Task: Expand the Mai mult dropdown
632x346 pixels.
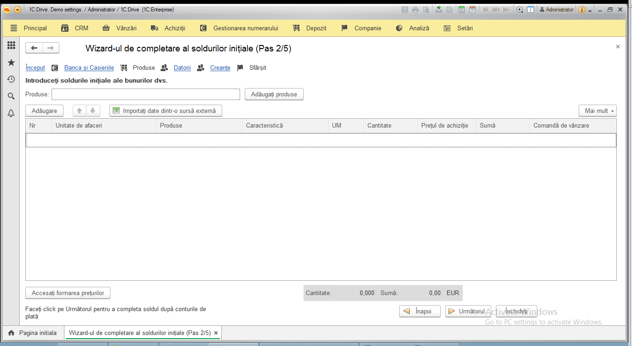Action: coord(598,111)
